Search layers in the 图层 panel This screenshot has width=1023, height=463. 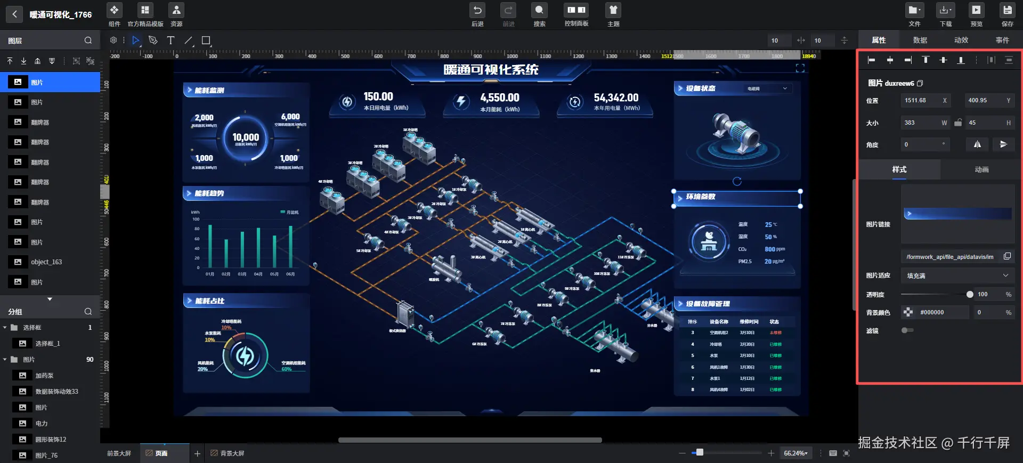88,40
